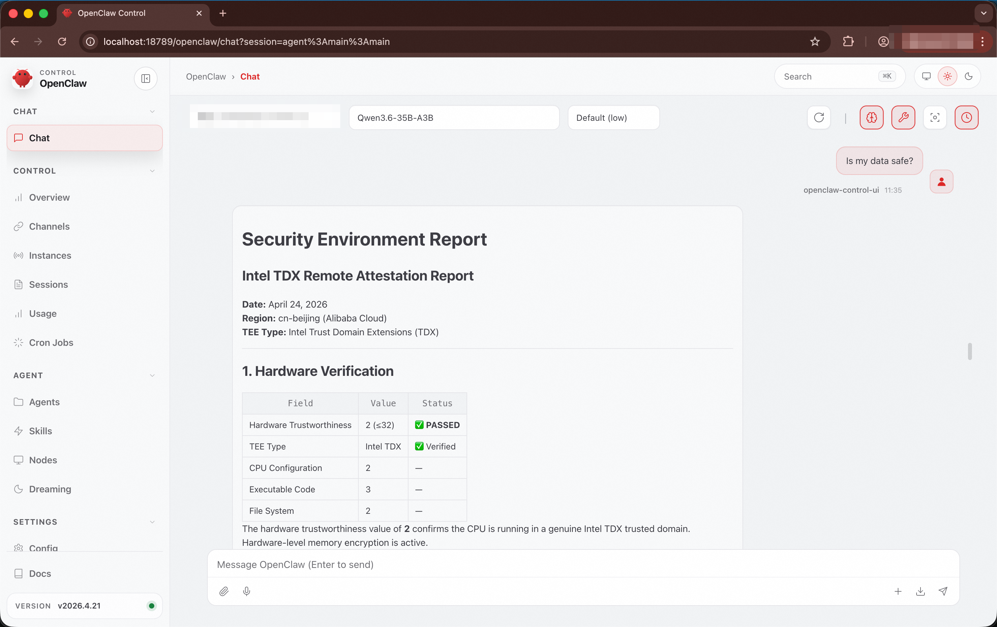The height and width of the screenshot is (627, 997).
Task: Close the OpenClaw Control tab
Action: 199,13
